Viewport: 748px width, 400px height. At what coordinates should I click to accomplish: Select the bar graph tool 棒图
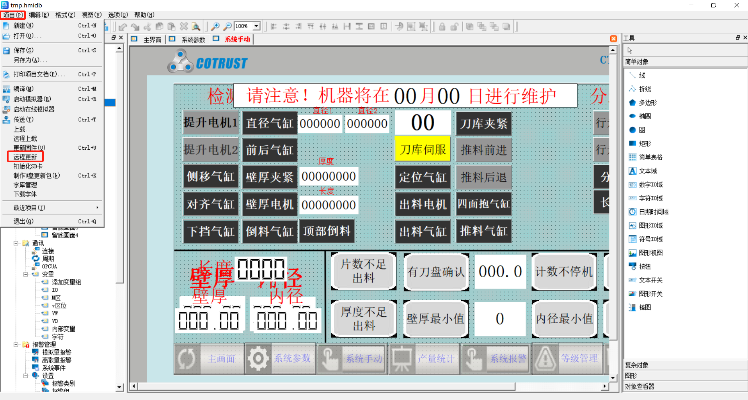(645, 307)
